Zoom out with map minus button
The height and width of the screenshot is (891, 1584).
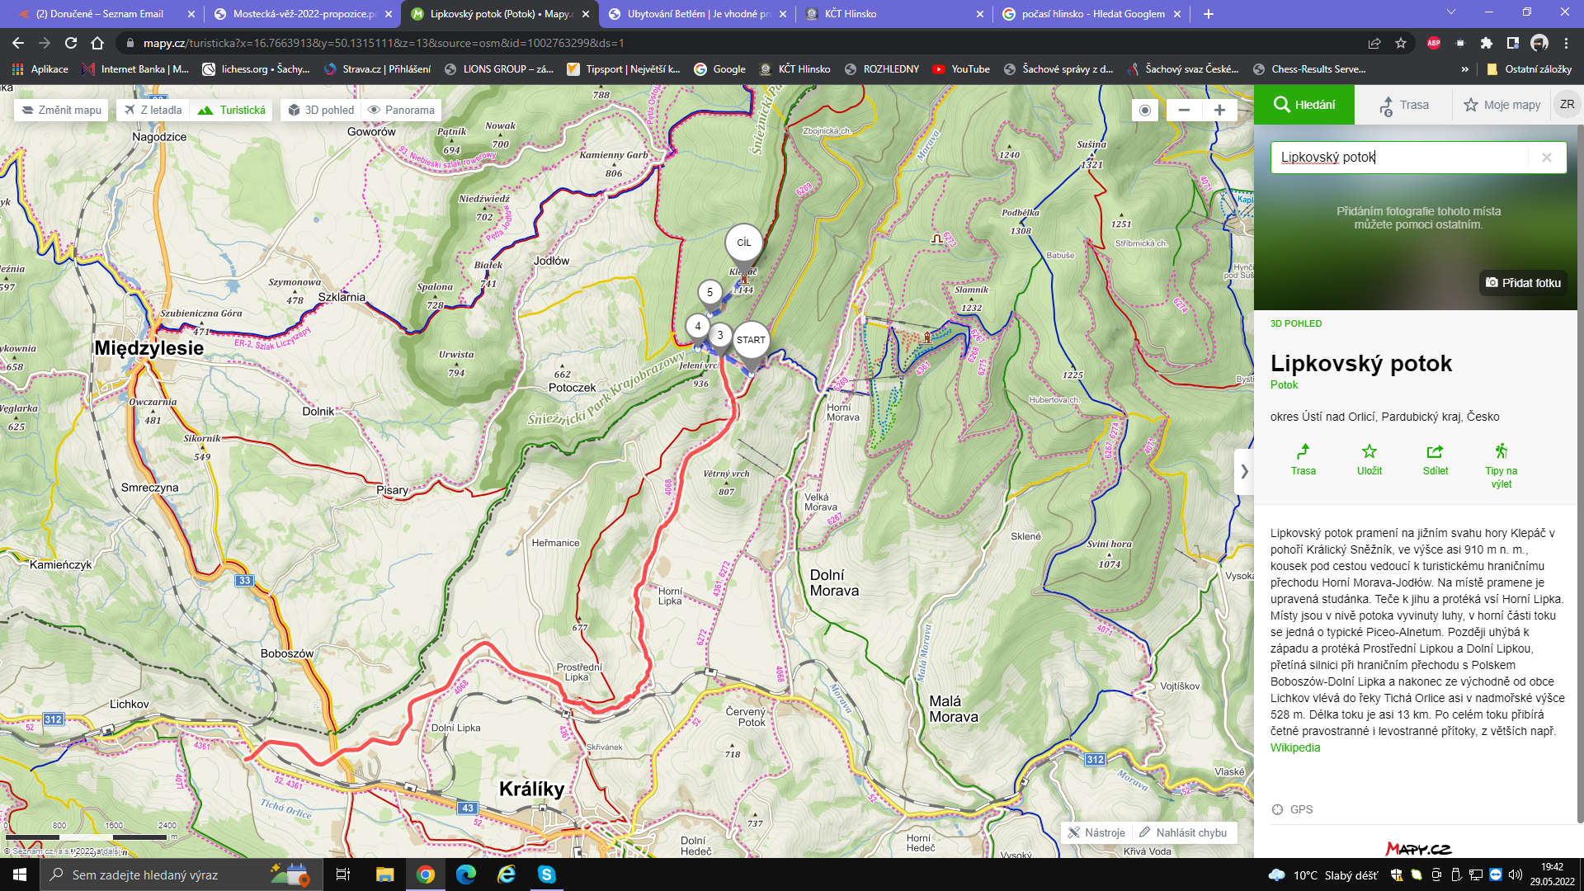pyautogui.click(x=1184, y=111)
